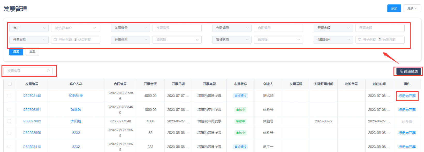The height and width of the screenshot is (152, 424).
Task: Click the 物流单号 column header
Action: pos(351,84)
